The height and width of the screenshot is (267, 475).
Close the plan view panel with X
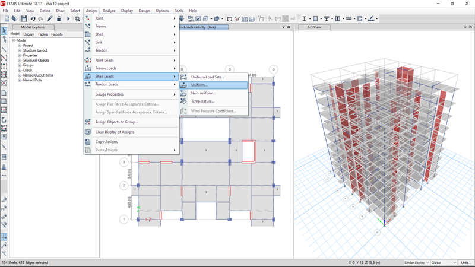click(x=289, y=27)
